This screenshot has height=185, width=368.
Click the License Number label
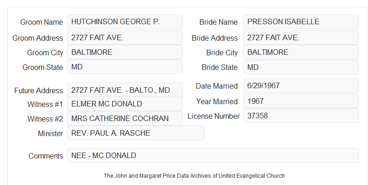click(213, 116)
